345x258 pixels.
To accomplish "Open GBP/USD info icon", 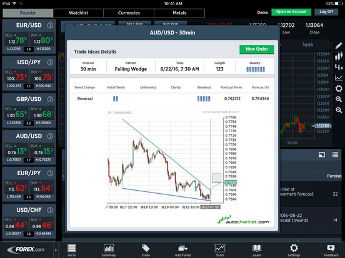I will click(50, 99).
